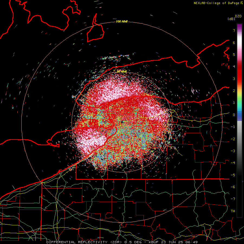This screenshot has height=244, width=244.
Task: Click the radar site marker at map center
Action: pos(122,122)
